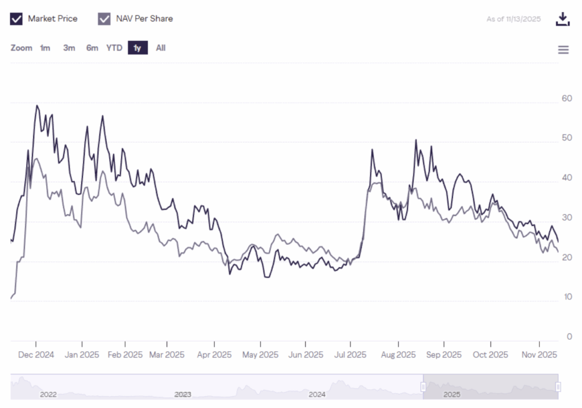Switch to the All time range tab
The image size is (582, 408).
(x=160, y=48)
